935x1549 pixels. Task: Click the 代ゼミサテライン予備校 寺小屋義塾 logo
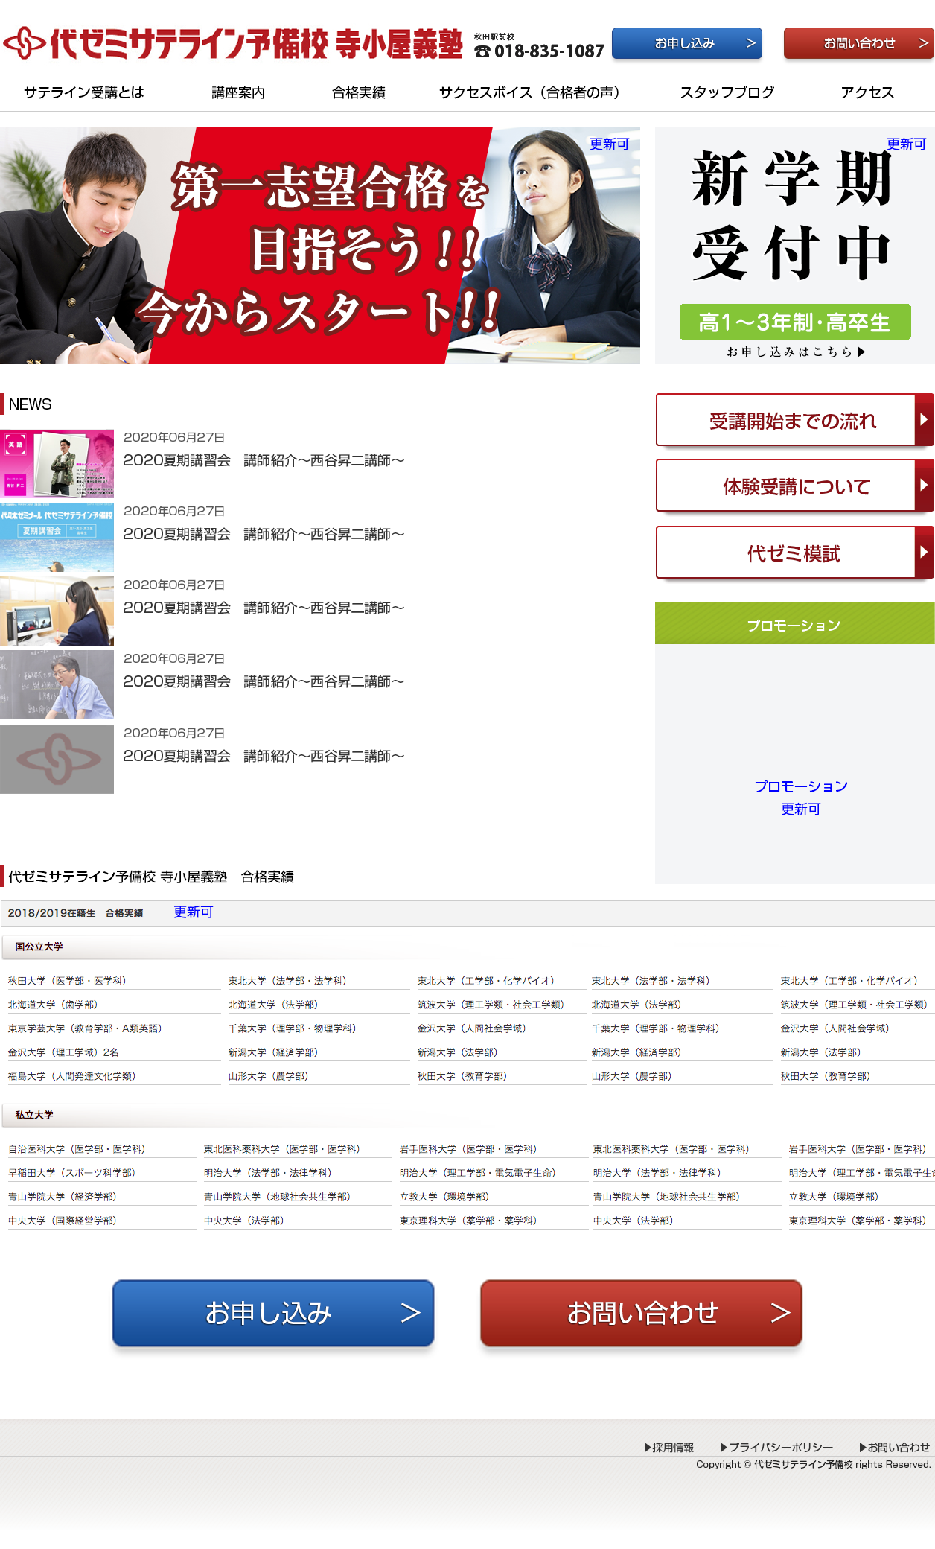233,43
